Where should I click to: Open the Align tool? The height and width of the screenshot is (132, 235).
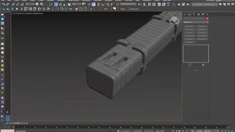click(x=144, y=4)
